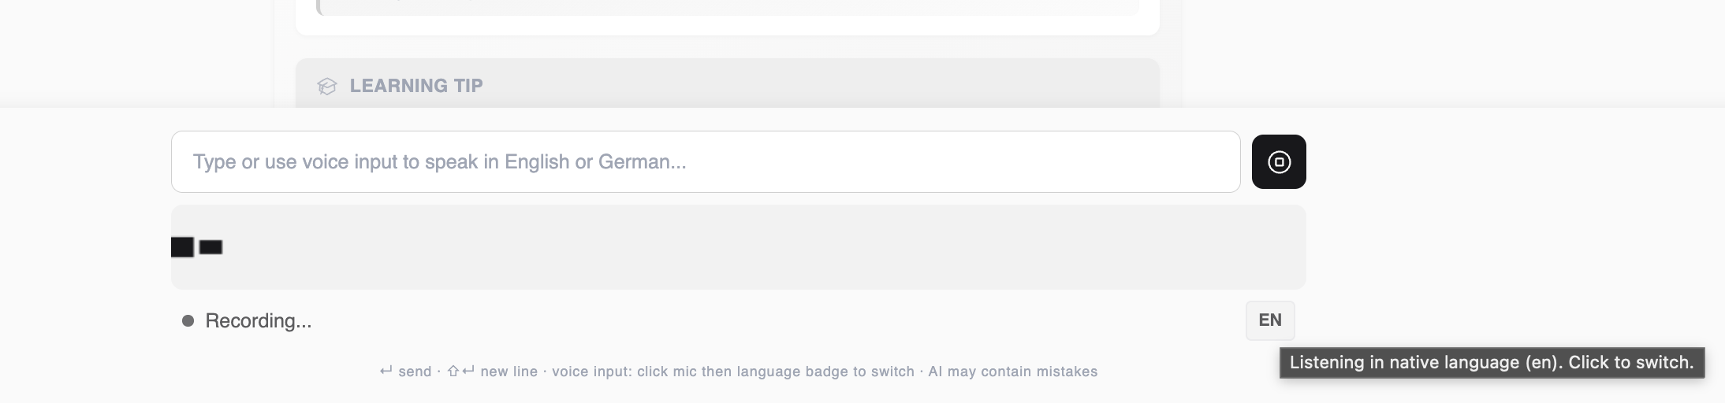Click the voice input instructions hint text
1725x403 pixels.
[x=732, y=372]
